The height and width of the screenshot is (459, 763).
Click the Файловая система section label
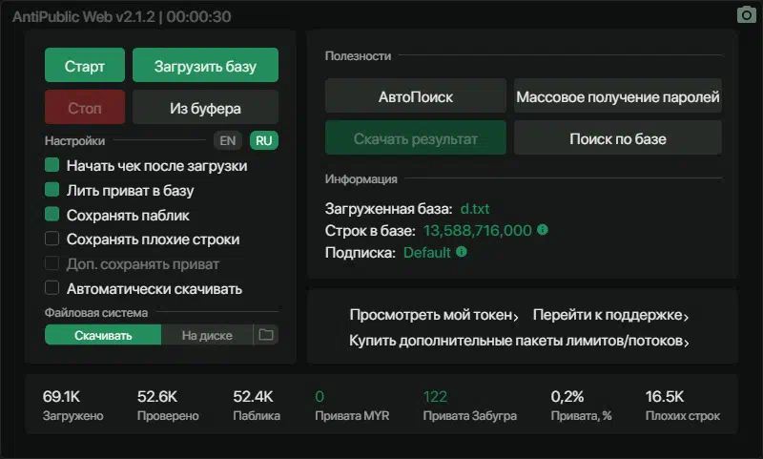click(96, 312)
